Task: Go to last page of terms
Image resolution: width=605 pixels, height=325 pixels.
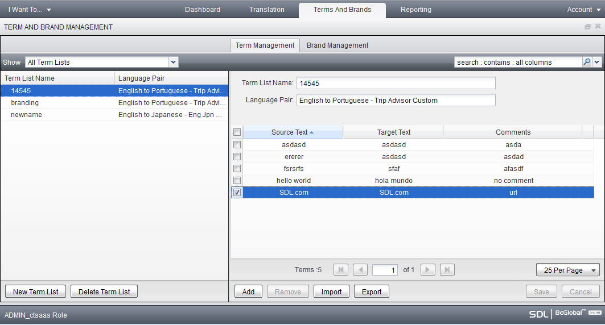Action: [447, 270]
